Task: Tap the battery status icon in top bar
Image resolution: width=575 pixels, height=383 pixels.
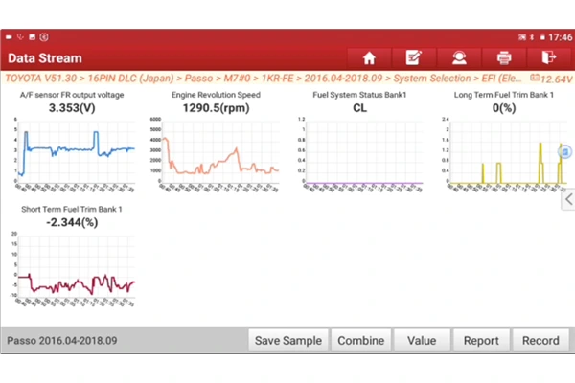Action: tap(542, 37)
